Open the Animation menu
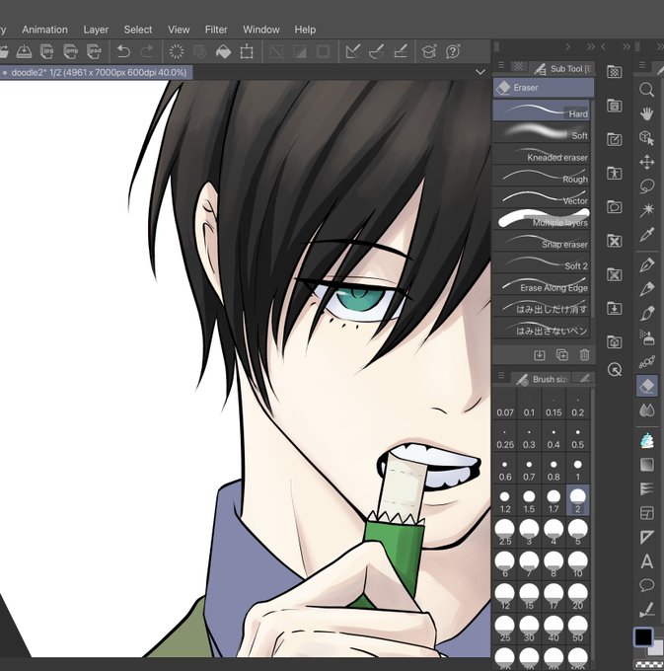Image resolution: width=664 pixels, height=671 pixels. pyautogui.click(x=45, y=30)
